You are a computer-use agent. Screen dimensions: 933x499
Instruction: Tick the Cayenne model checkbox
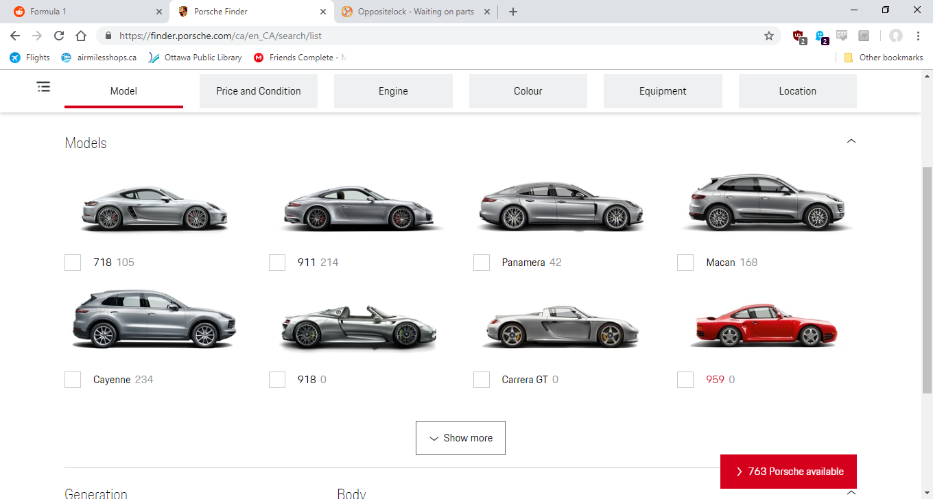[x=73, y=380]
